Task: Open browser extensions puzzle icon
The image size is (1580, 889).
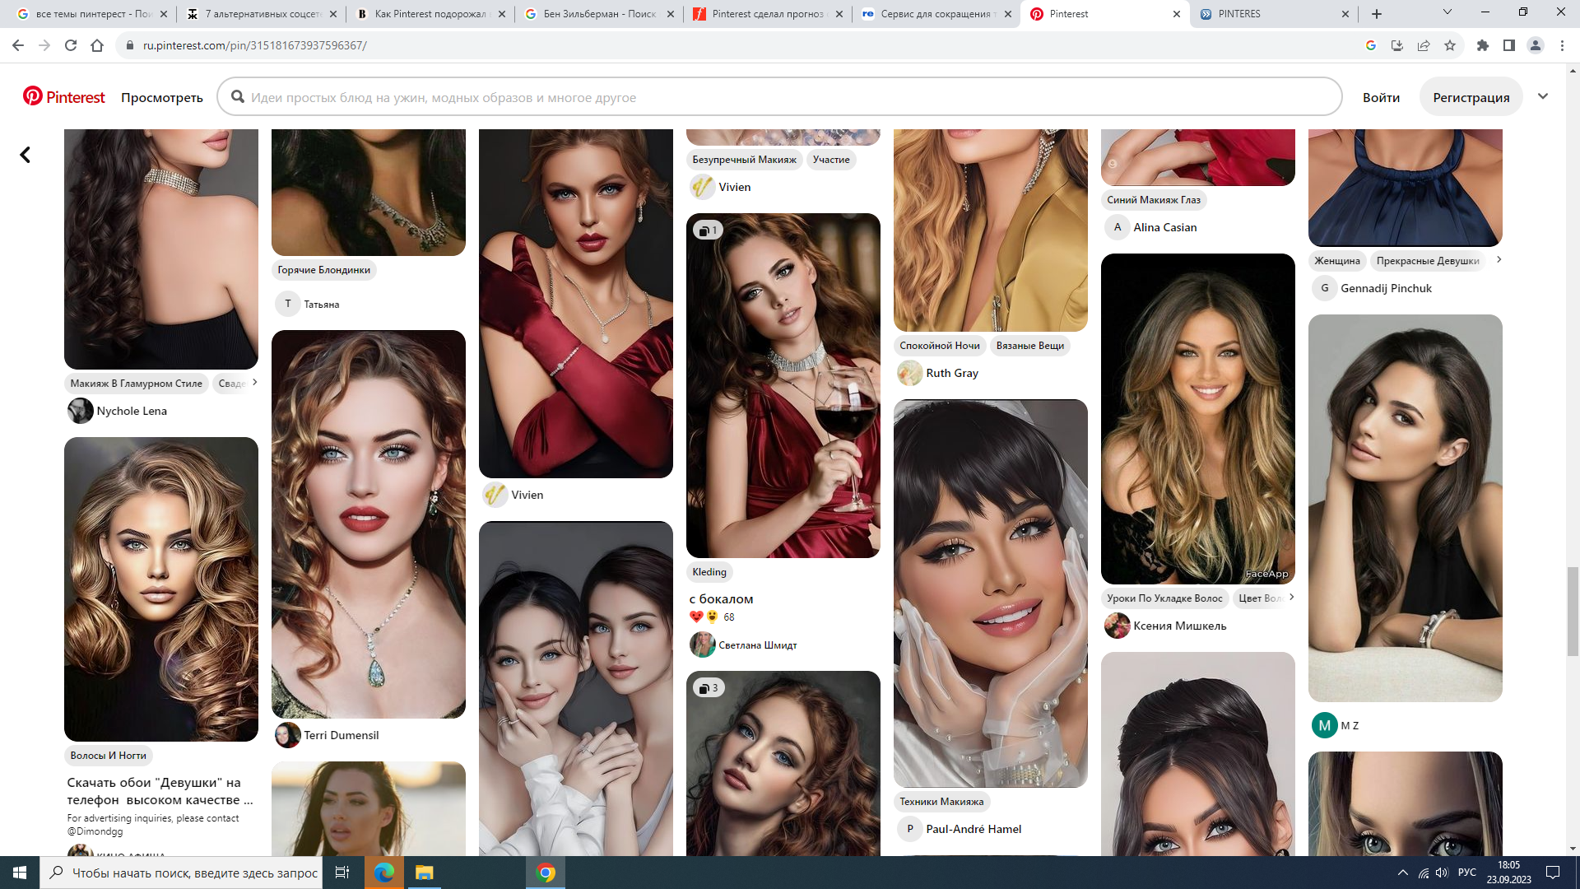Action: [1483, 45]
